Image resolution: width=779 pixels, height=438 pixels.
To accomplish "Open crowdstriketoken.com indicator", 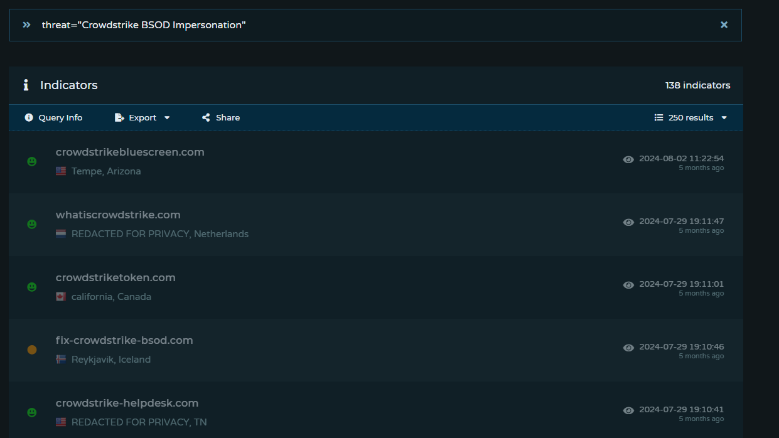I will tap(116, 277).
